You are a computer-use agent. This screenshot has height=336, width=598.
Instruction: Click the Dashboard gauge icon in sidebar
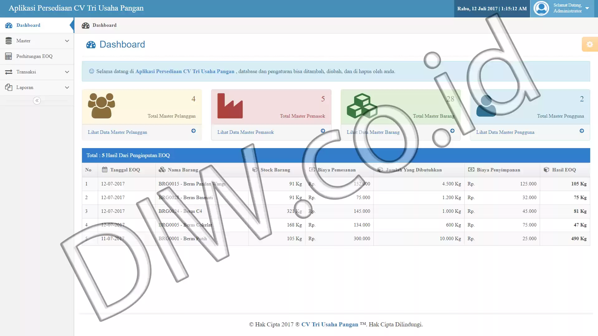pyautogui.click(x=9, y=25)
